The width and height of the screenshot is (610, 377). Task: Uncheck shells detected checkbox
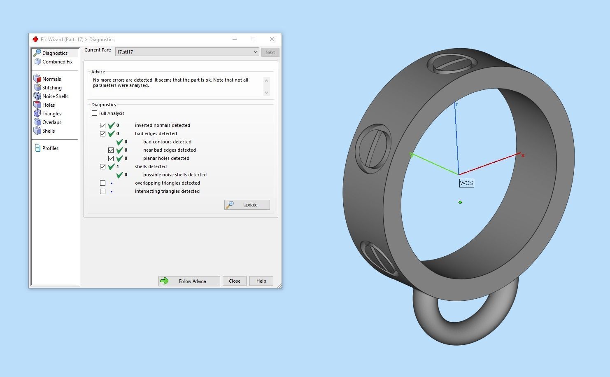(102, 166)
